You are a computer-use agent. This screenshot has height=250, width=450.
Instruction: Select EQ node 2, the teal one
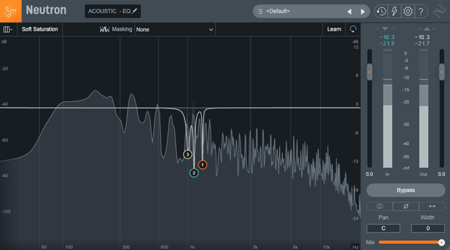[194, 173]
